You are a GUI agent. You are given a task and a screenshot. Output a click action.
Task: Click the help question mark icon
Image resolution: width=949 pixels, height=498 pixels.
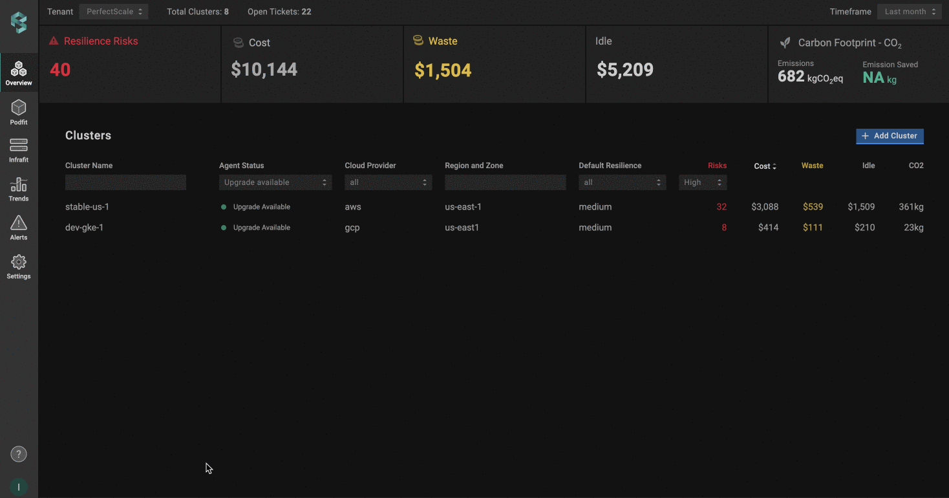point(19,454)
